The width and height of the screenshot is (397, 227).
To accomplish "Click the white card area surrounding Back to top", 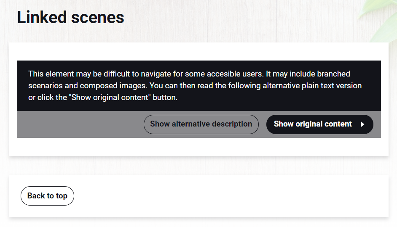I will point(228,196).
